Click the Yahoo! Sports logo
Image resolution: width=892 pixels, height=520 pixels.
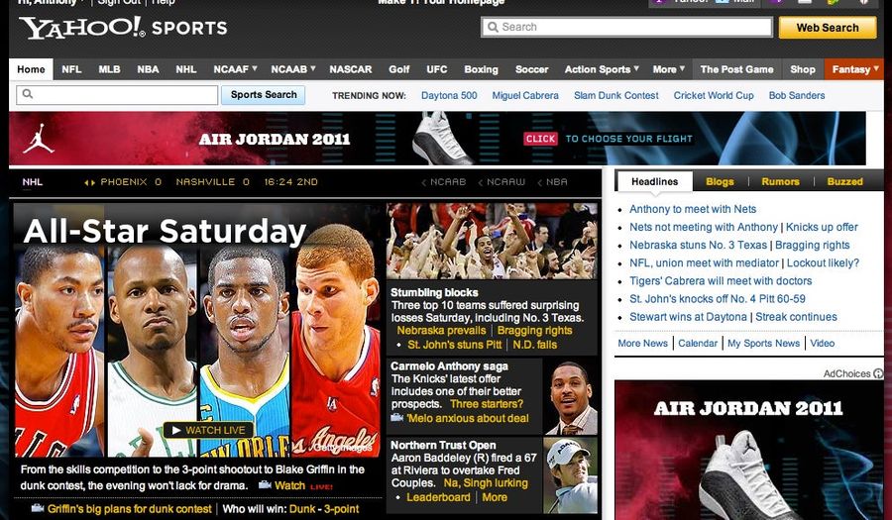pos(123,28)
